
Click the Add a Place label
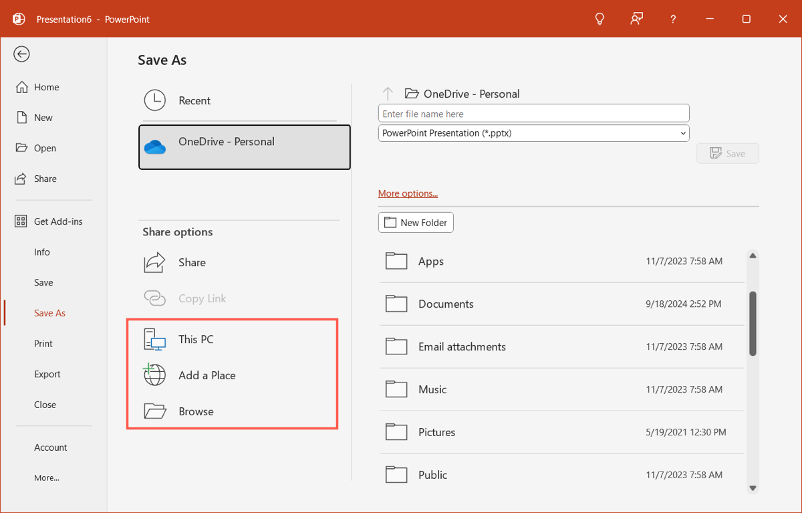click(207, 375)
